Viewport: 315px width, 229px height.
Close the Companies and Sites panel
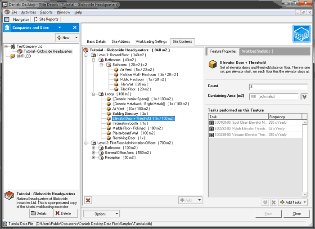(75, 27)
